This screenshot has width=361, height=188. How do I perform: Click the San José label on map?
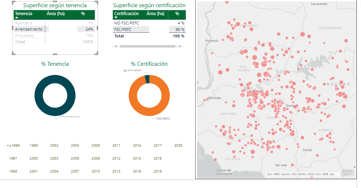pos(281,165)
